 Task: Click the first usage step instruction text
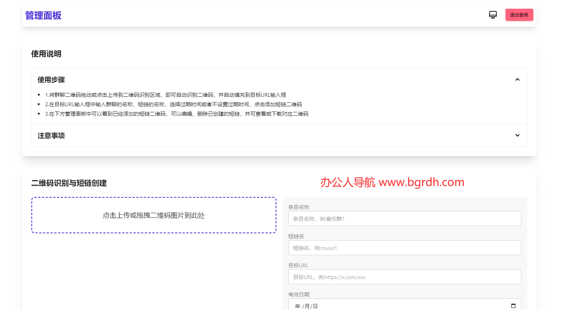pyautogui.click(x=166, y=95)
